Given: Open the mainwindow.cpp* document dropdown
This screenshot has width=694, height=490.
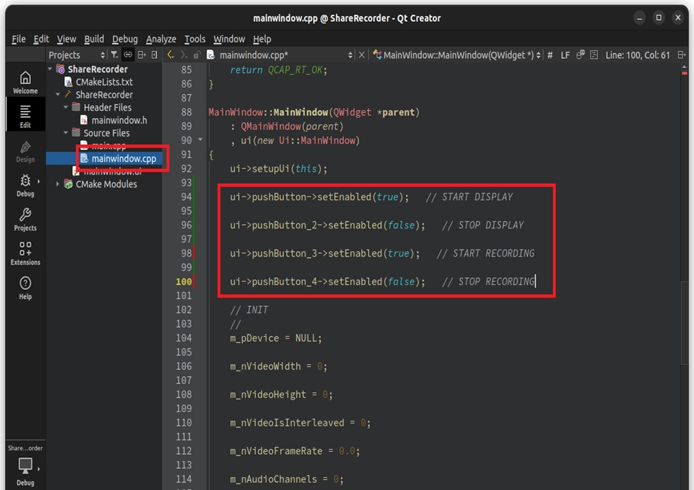Looking at the screenshot, I should 286,55.
